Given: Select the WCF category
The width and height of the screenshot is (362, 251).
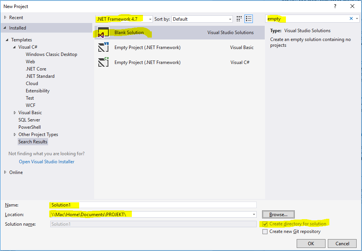Looking at the screenshot, I should [x=30, y=105].
